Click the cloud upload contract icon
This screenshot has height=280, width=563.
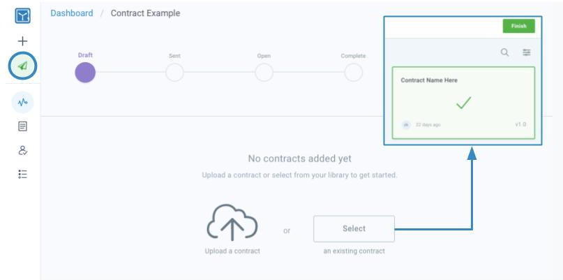[x=232, y=223]
